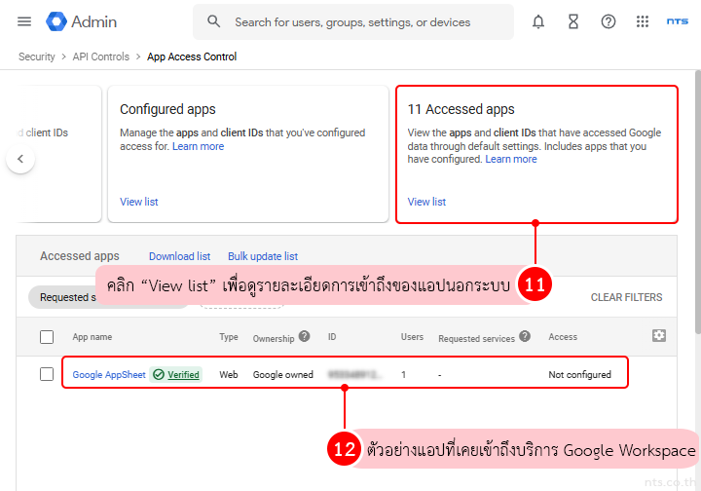This screenshot has width=701, height=491.
Task: Click the Ownership column help icon
Action: (x=304, y=337)
